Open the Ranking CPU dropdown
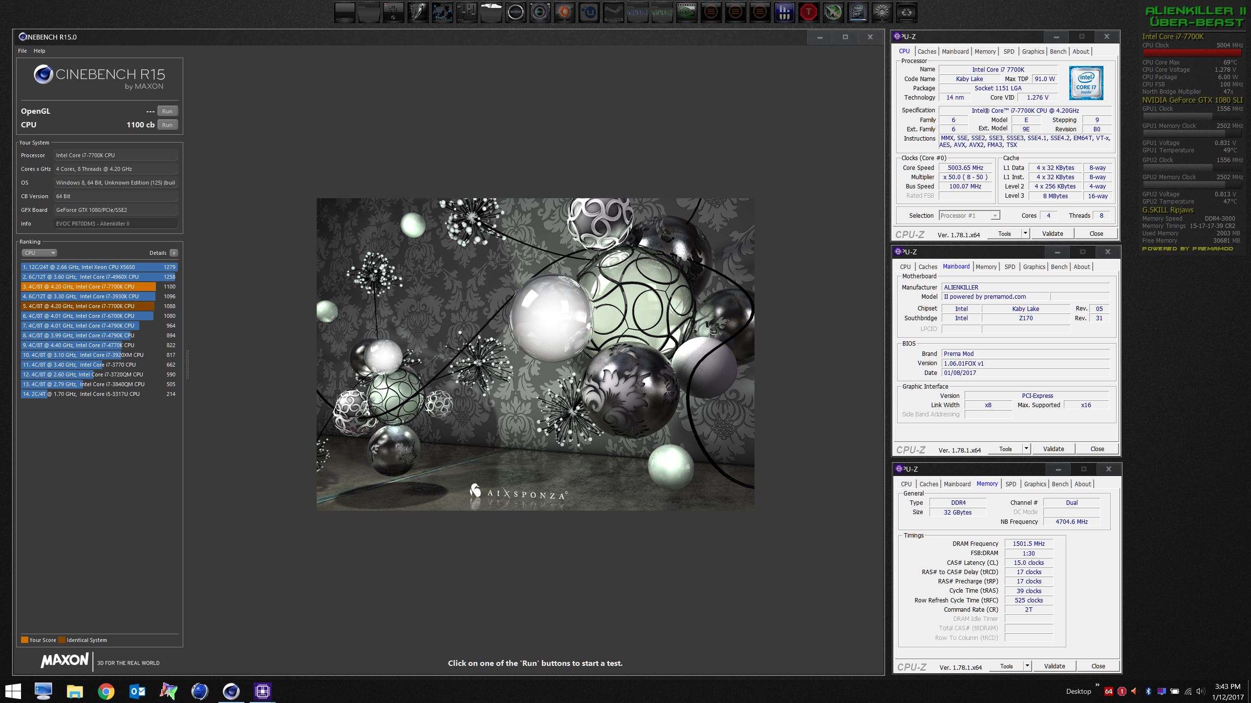Image resolution: width=1251 pixels, height=703 pixels. pos(39,253)
